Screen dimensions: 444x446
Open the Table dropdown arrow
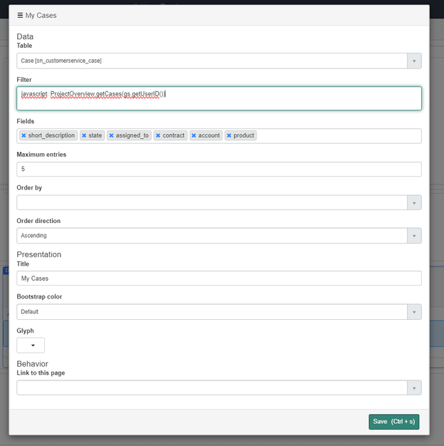coord(414,61)
